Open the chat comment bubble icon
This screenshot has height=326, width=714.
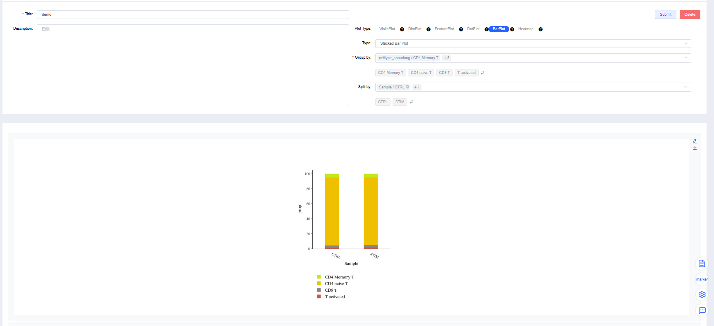(x=702, y=310)
